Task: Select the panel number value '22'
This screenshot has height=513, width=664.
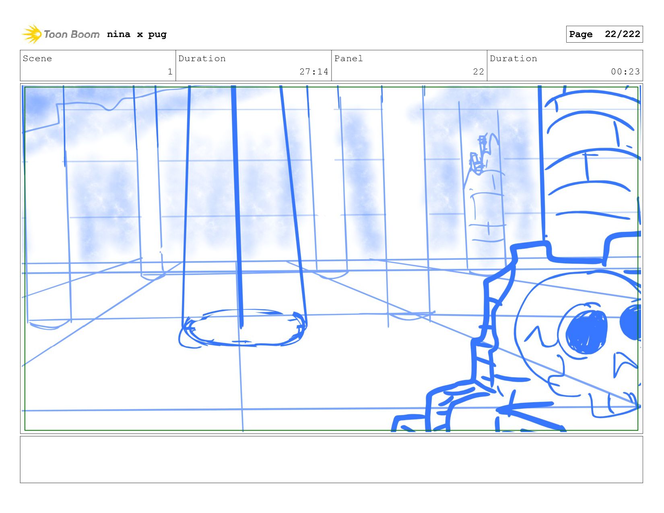Action: tap(478, 72)
